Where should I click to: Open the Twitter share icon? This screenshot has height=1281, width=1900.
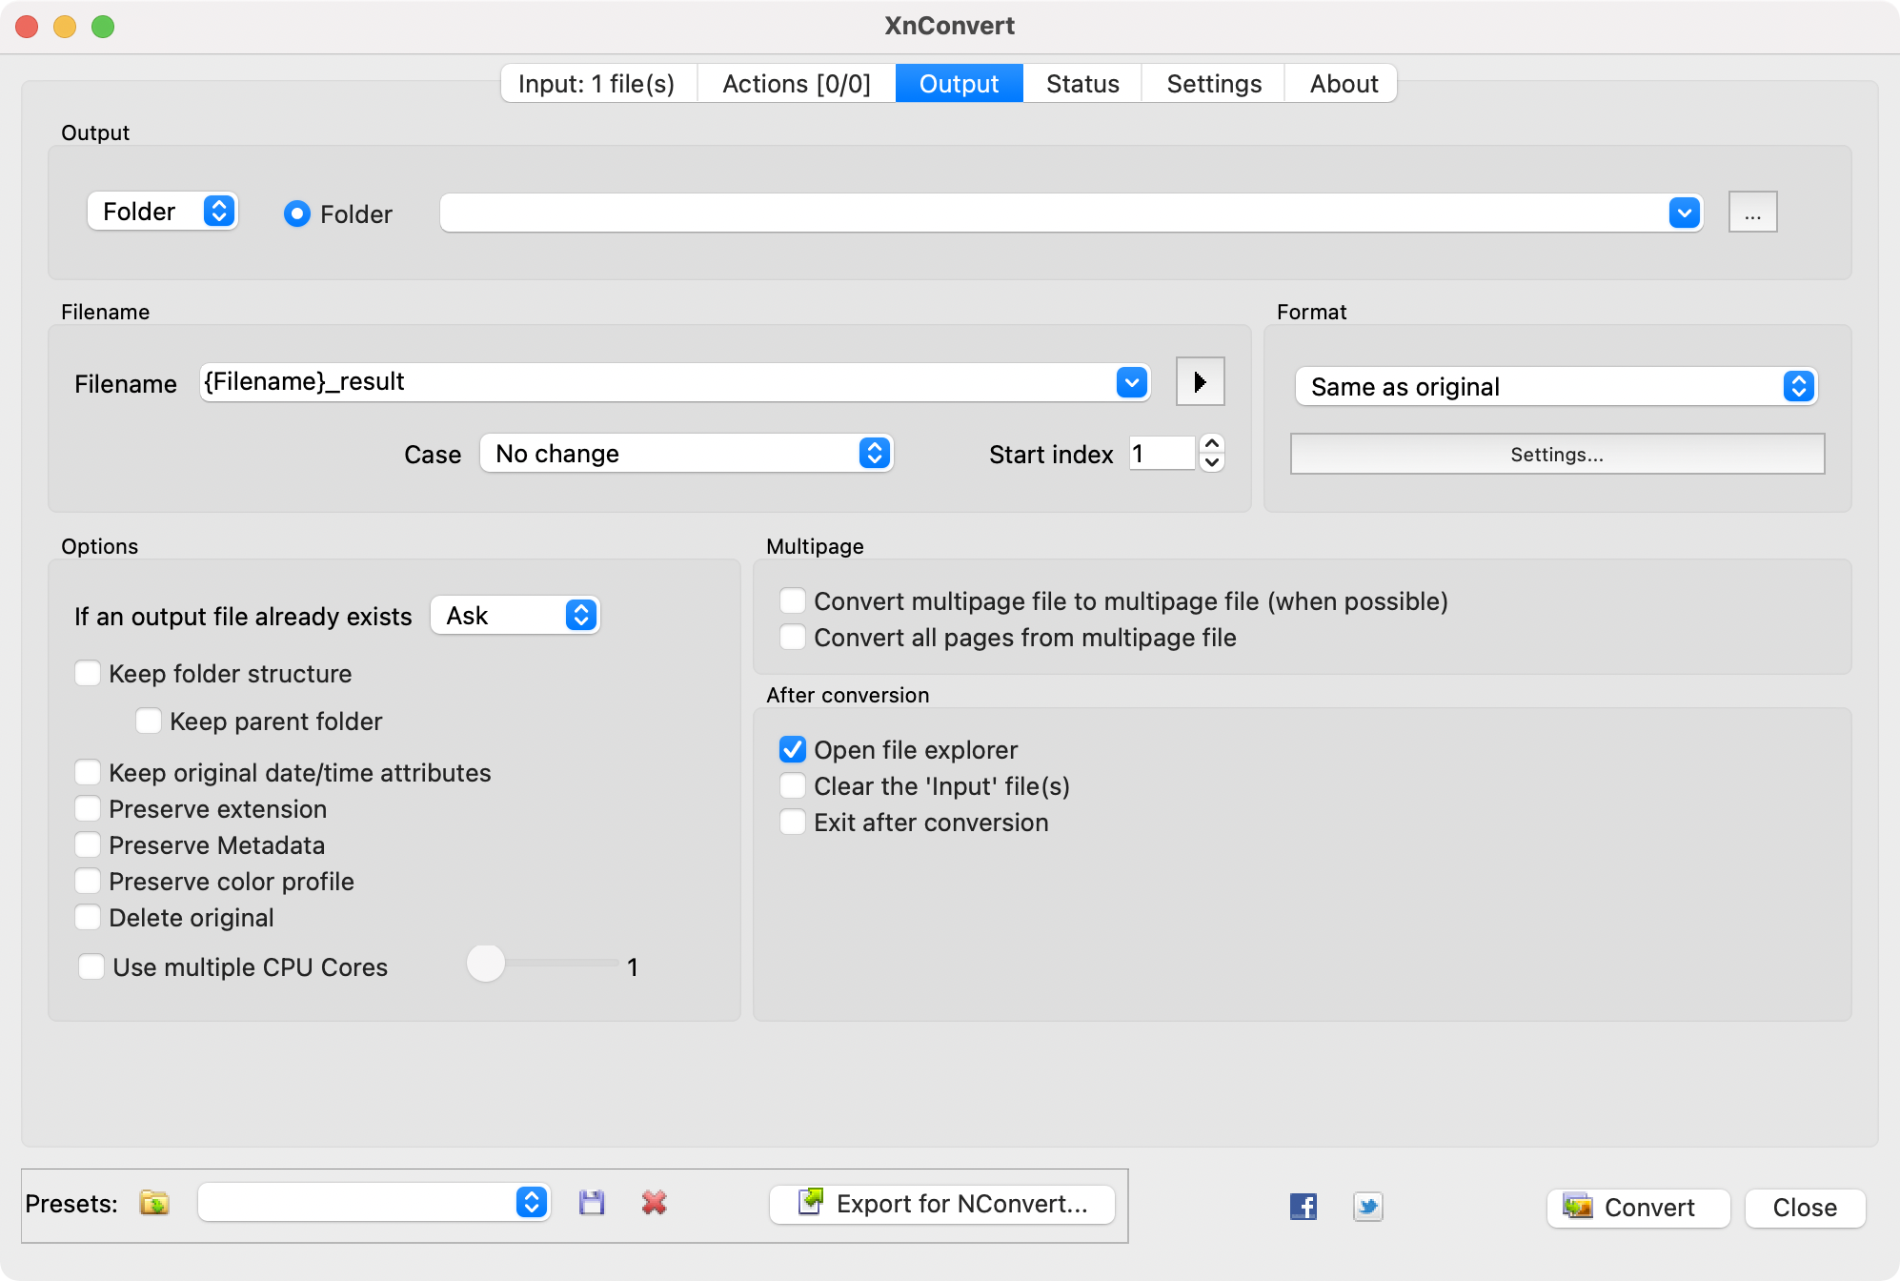[x=1367, y=1207]
